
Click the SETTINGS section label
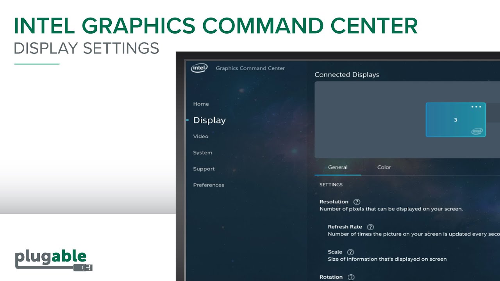click(x=331, y=185)
